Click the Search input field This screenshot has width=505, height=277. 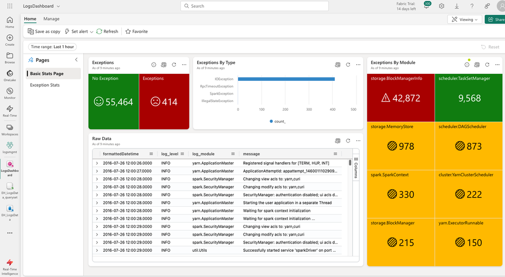[x=254, y=6]
